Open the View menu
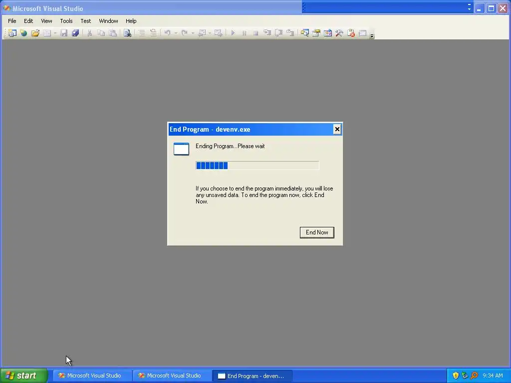Image resolution: width=511 pixels, height=383 pixels. [x=46, y=21]
